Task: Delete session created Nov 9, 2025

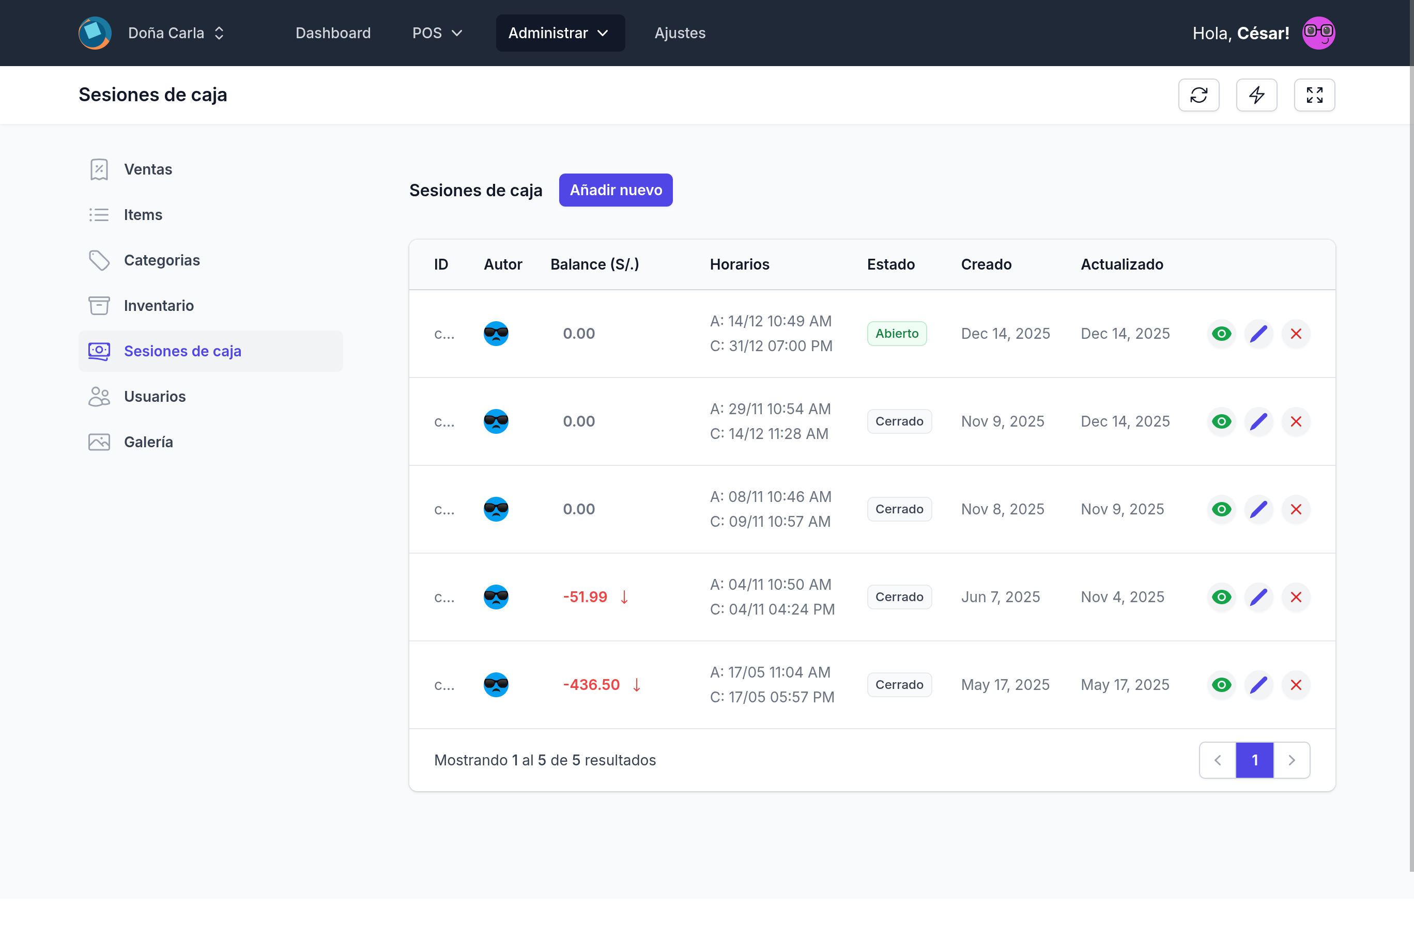Action: 1296,421
